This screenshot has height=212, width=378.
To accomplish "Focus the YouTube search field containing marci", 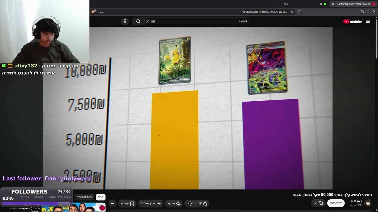I will pos(197,21).
